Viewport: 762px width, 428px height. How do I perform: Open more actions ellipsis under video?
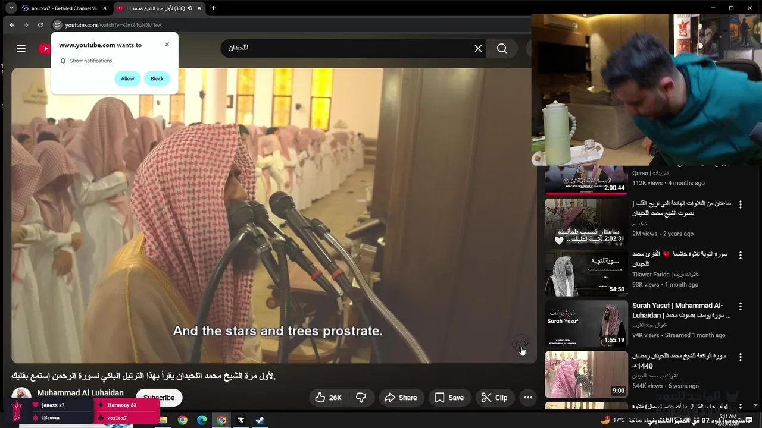pos(528,398)
